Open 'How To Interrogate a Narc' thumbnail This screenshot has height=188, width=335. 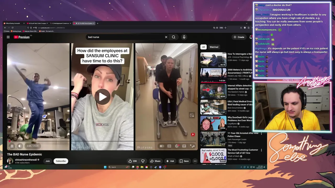(x=213, y=60)
